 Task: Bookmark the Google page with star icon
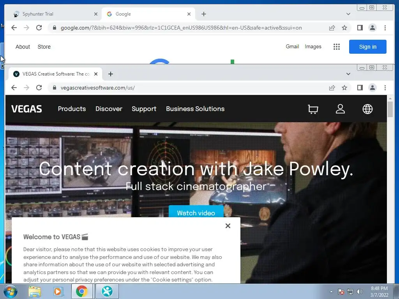[x=344, y=28]
